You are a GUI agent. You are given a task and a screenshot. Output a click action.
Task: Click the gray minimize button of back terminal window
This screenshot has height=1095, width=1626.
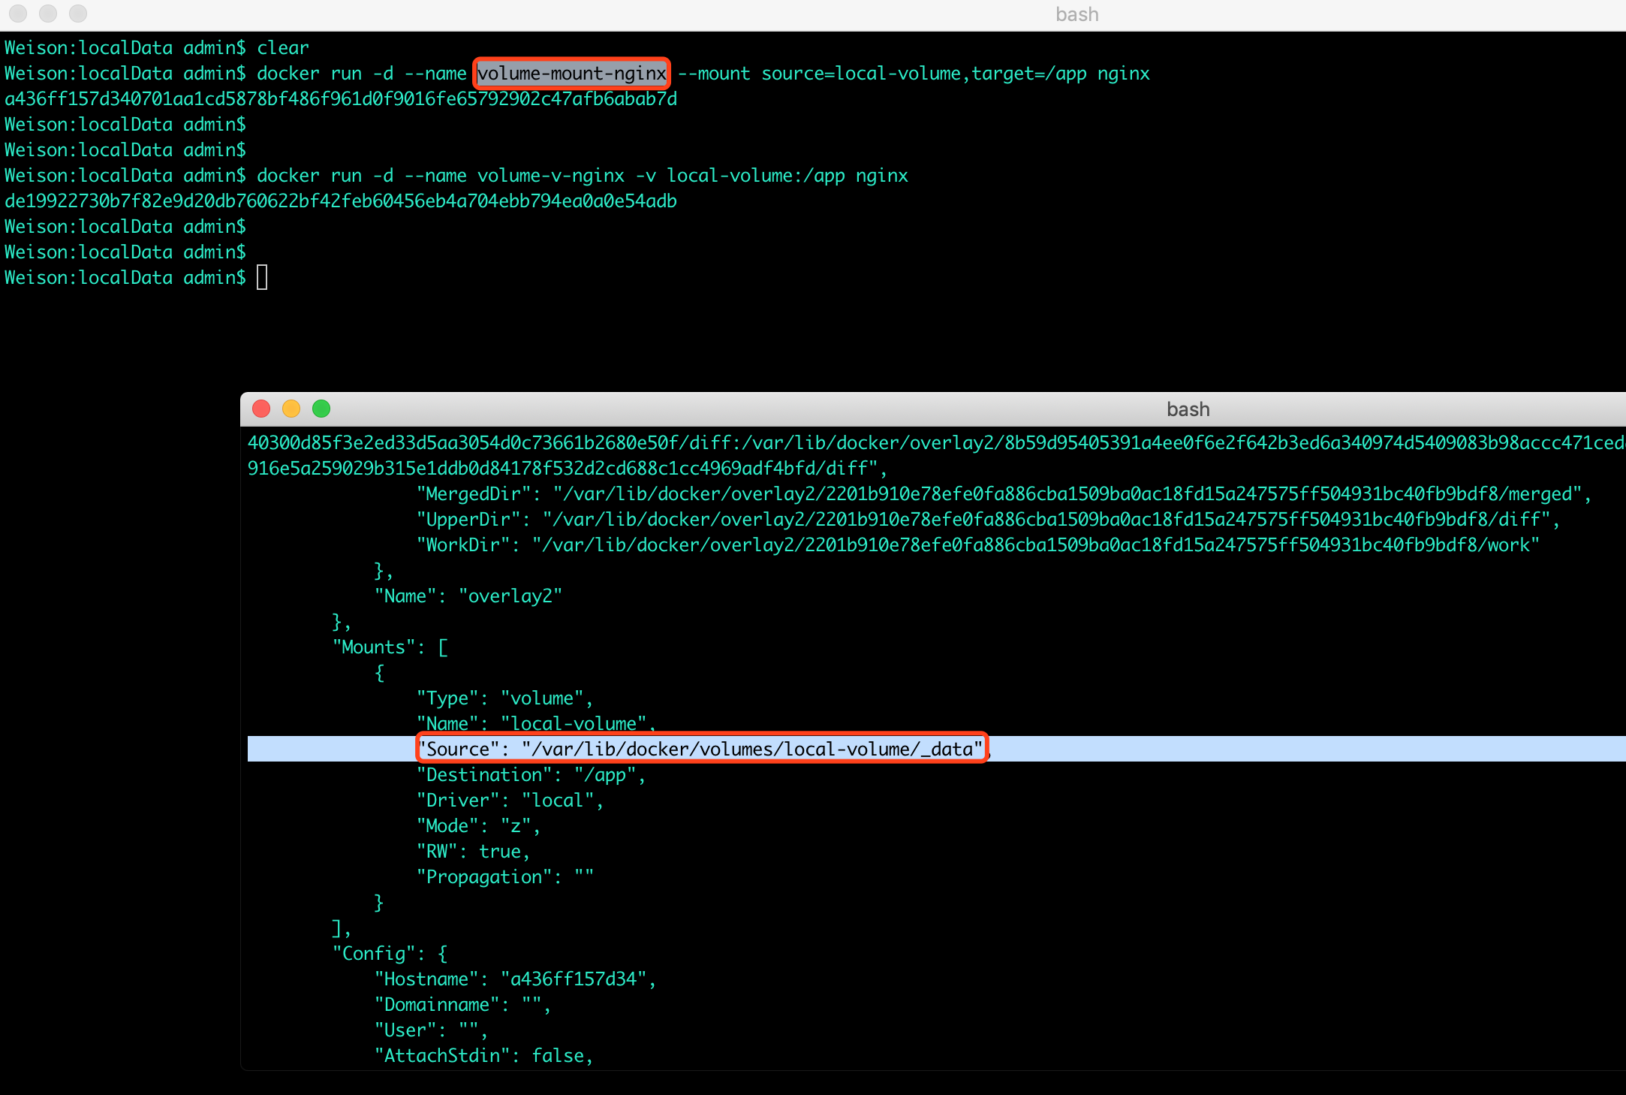click(x=48, y=14)
